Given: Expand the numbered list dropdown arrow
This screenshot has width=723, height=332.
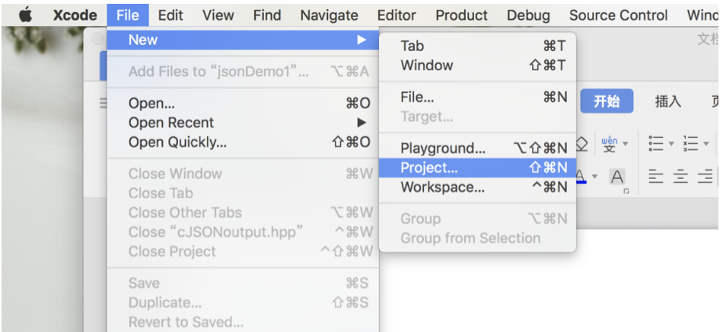Looking at the screenshot, I should tap(706, 144).
